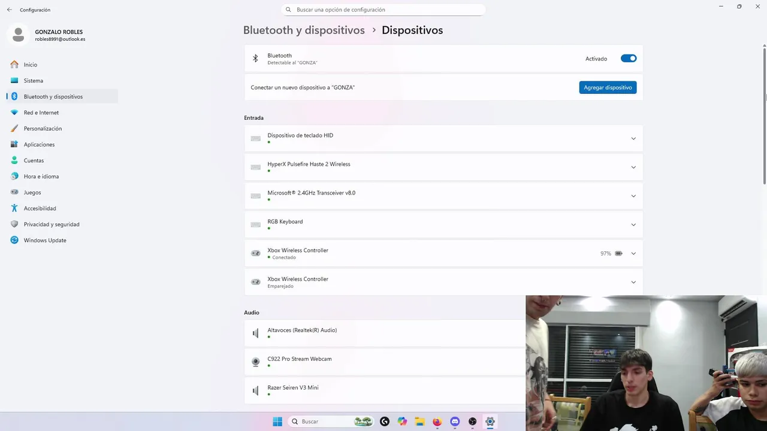Click the Altavoces speaker icon

tap(256, 333)
